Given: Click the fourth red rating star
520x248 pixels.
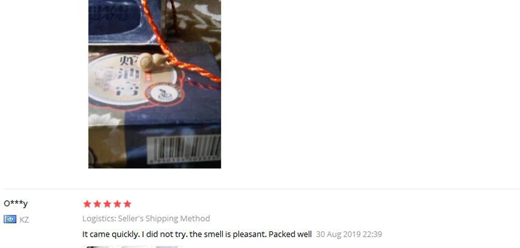Looking at the screenshot, I should point(117,204).
